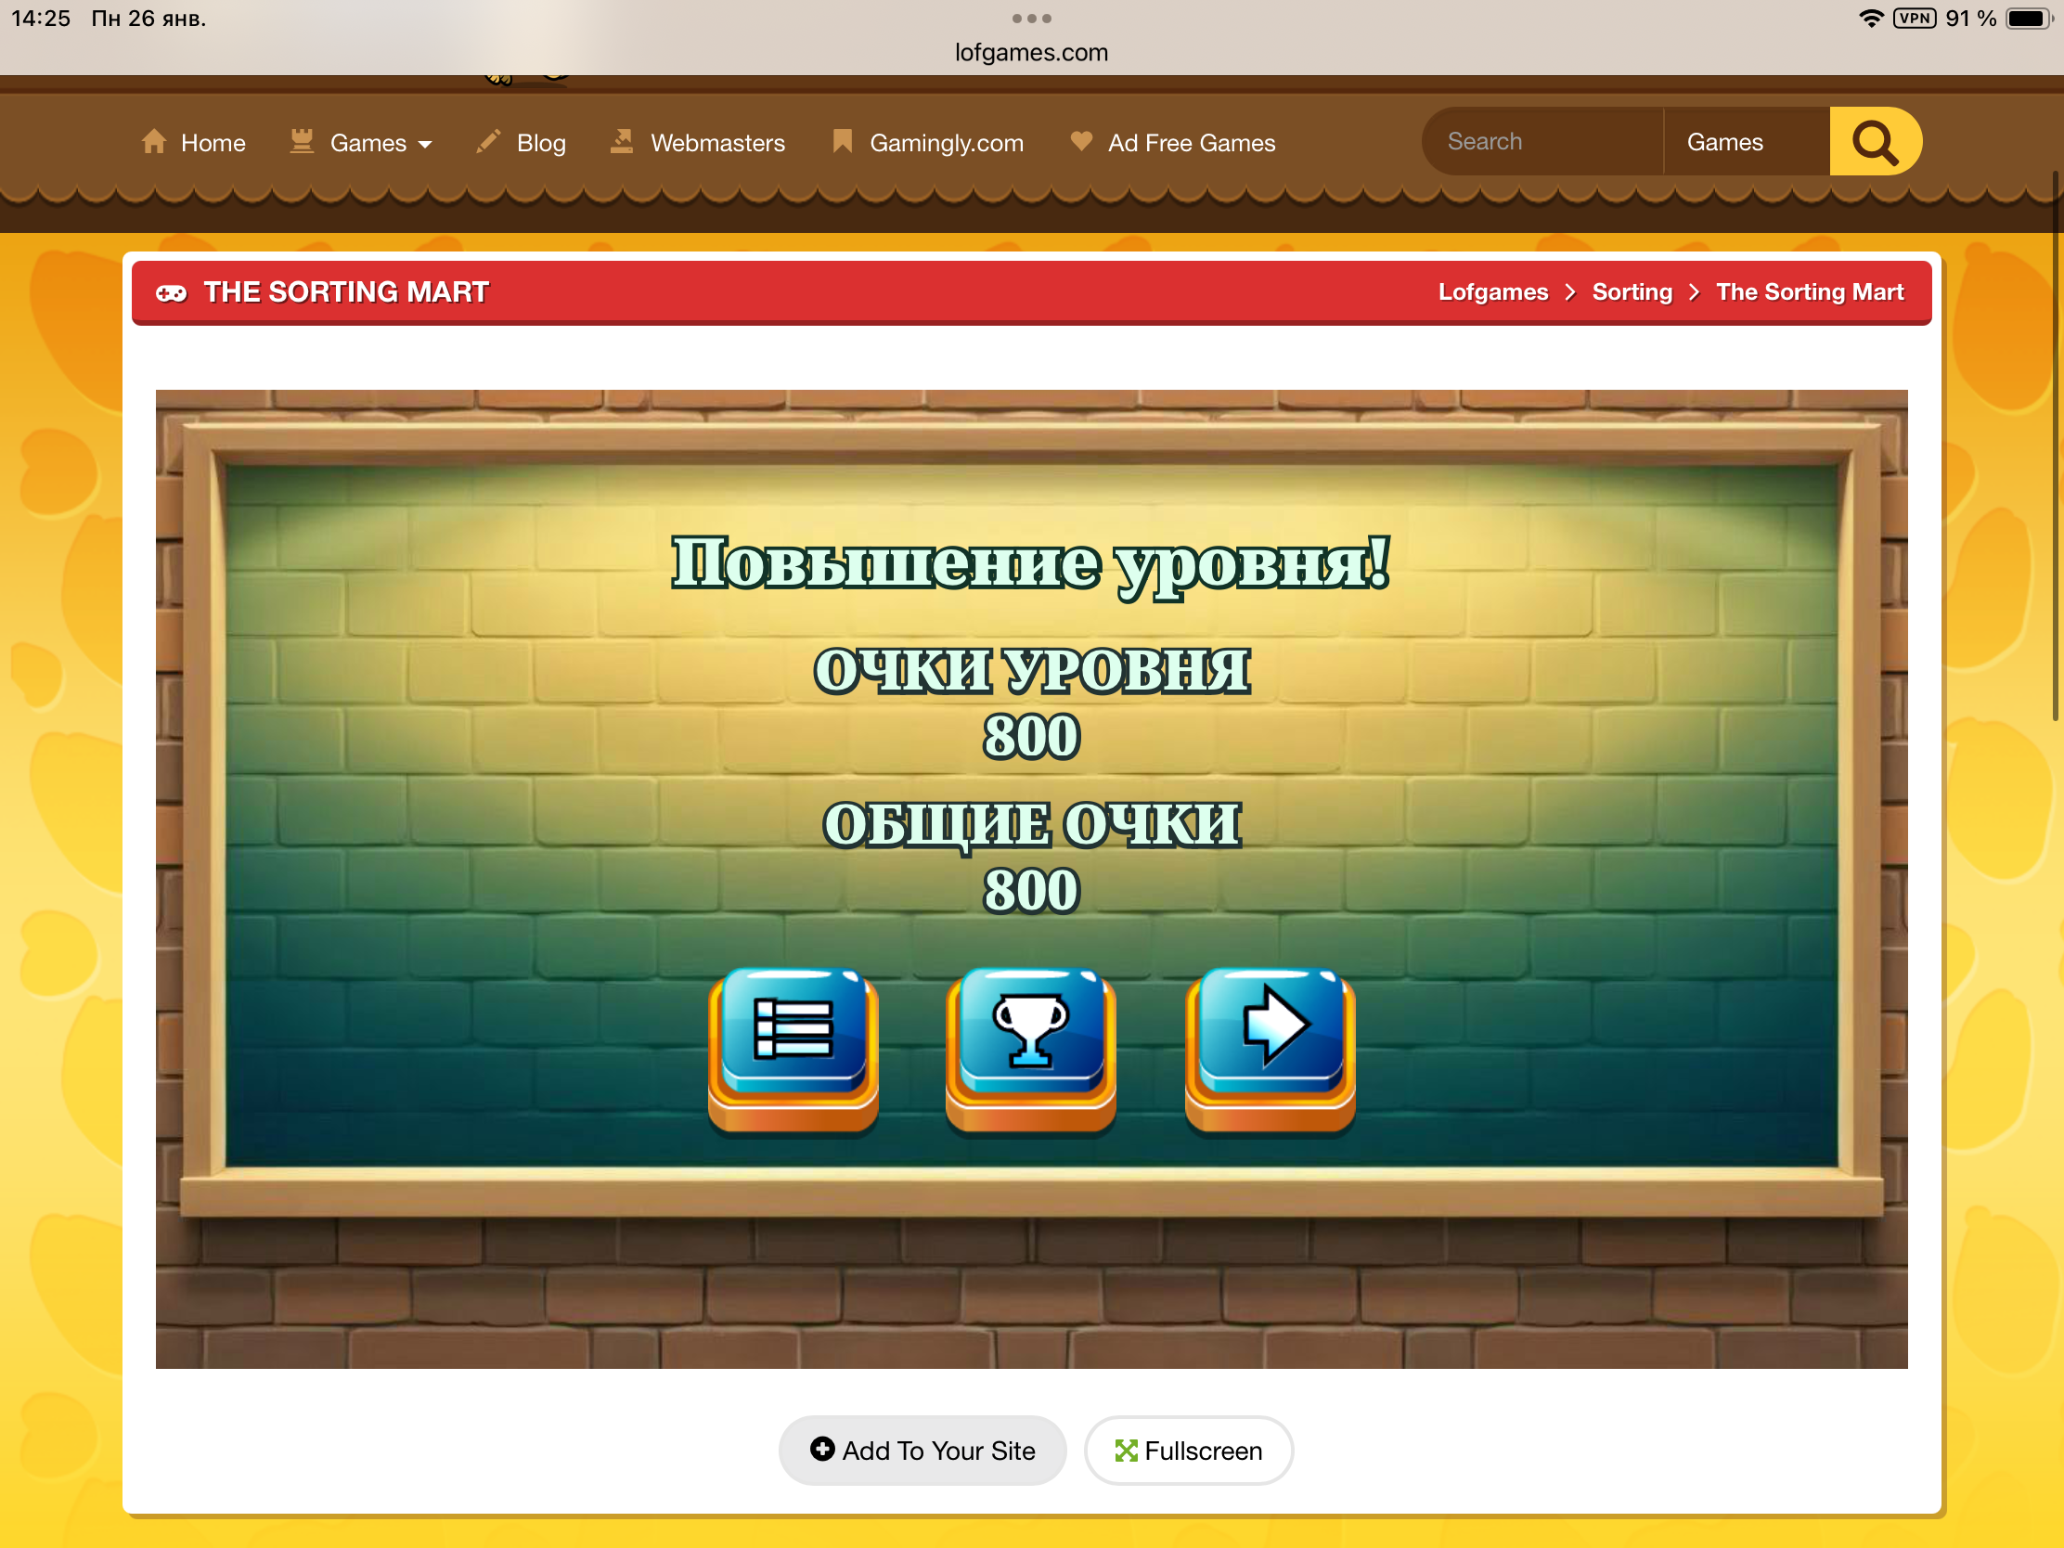The width and height of the screenshot is (2064, 1548).
Task: Open the Blog menu item
Action: (x=541, y=143)
